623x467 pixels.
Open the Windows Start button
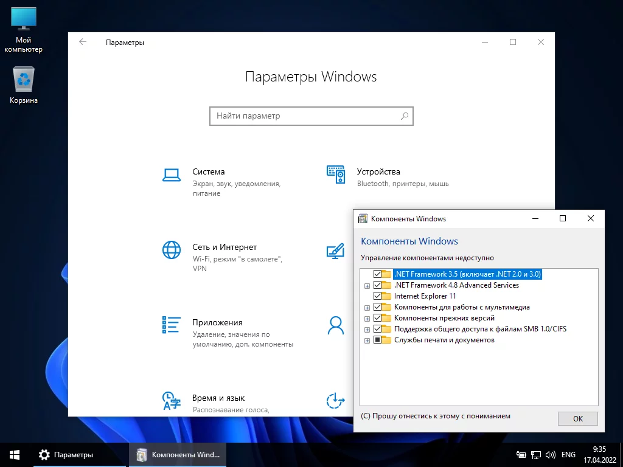tap(15, 455)
